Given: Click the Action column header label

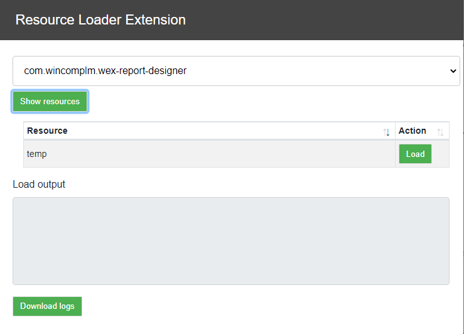Looking at the screenshot, I should tap(413, 131).
